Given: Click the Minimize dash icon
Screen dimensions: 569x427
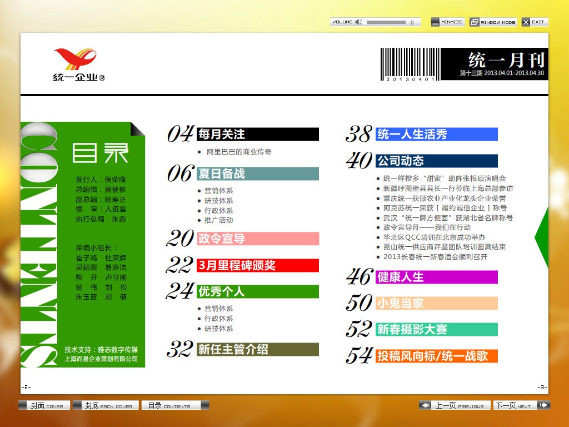Looking at the screenshot, I should 435,22.
